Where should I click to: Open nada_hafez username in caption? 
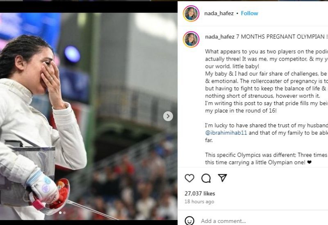(220, 37)
